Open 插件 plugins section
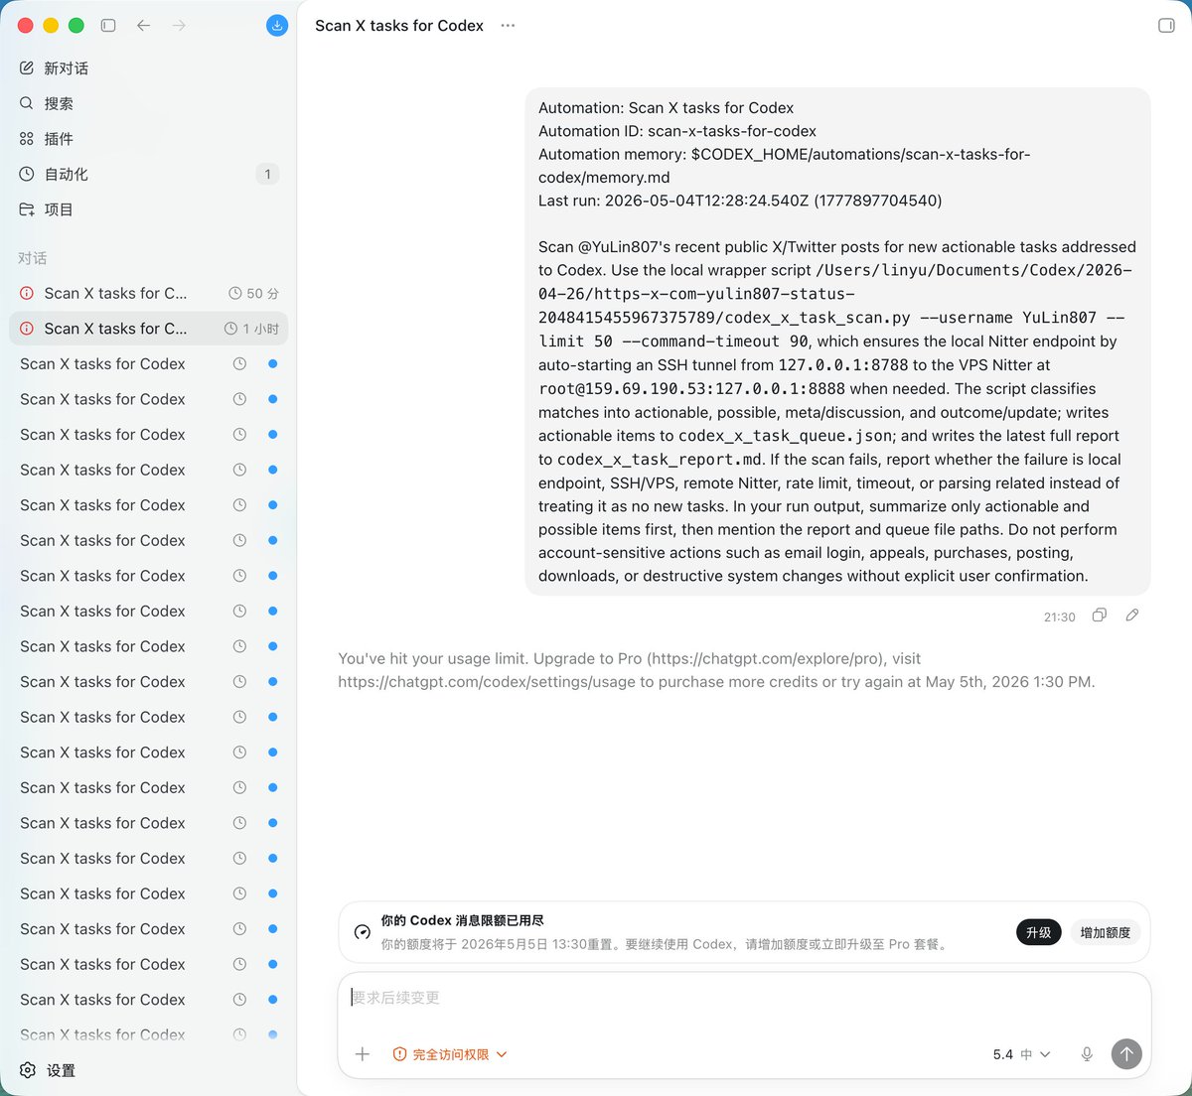The image size is (1192, 1096). [x=149, y=139]
